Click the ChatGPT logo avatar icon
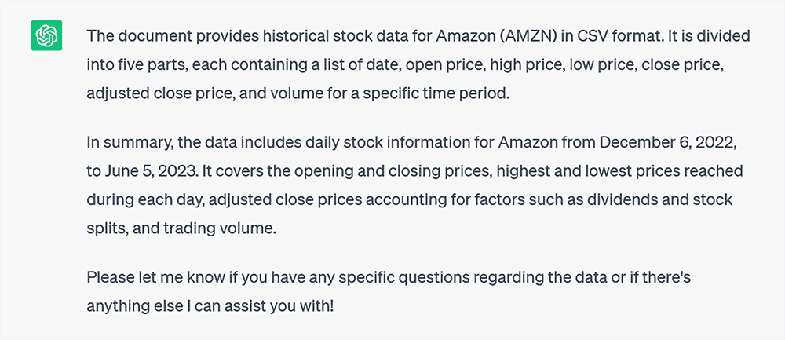The height and width of the screenshot is (340, 785). click(47, 36)
